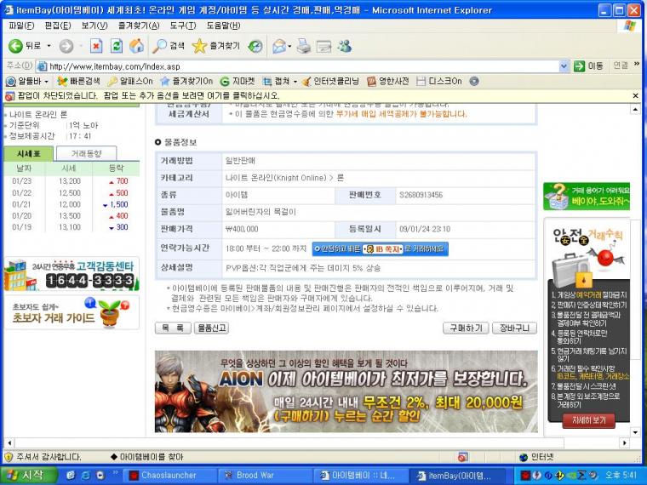
Task: Open the Messenger people icon
Action: (x=345, y=46)
